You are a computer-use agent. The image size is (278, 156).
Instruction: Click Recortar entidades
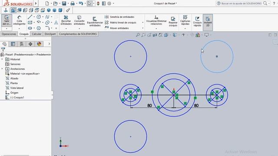click(66, 20)
